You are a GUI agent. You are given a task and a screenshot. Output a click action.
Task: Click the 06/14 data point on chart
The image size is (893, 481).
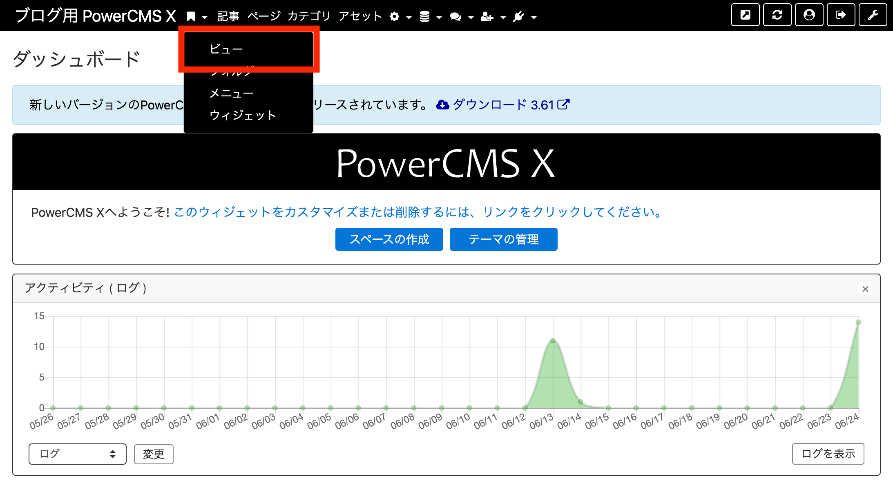click(580, 402)
